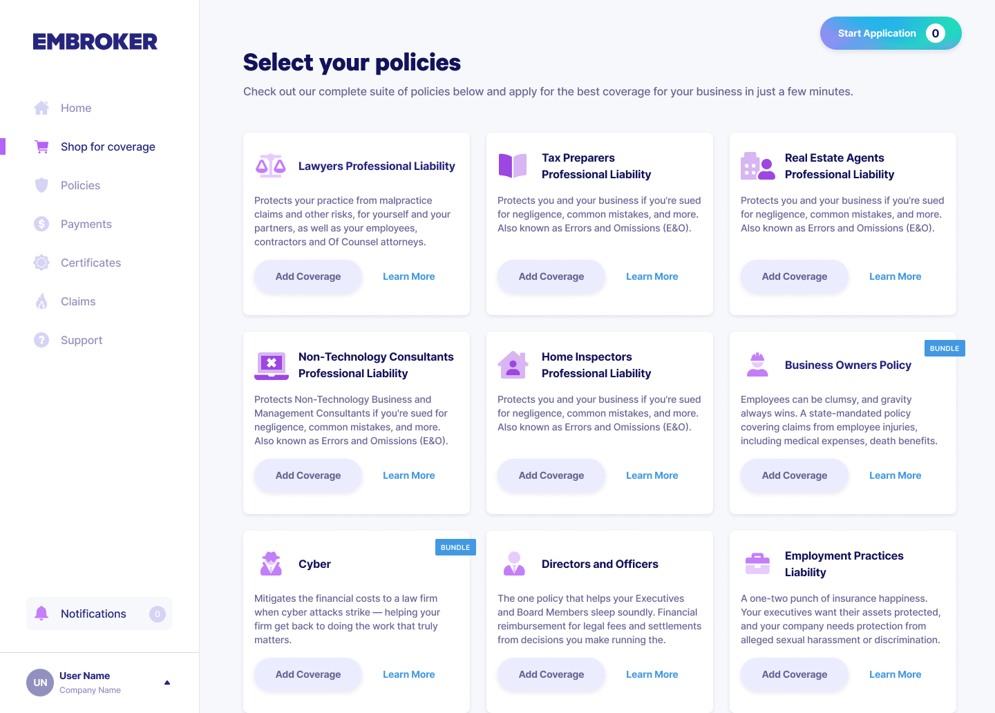The height and width of the screenshot is (713, 995).
Task: Click the Claims flame icon
Action: (x=41, y=301)
